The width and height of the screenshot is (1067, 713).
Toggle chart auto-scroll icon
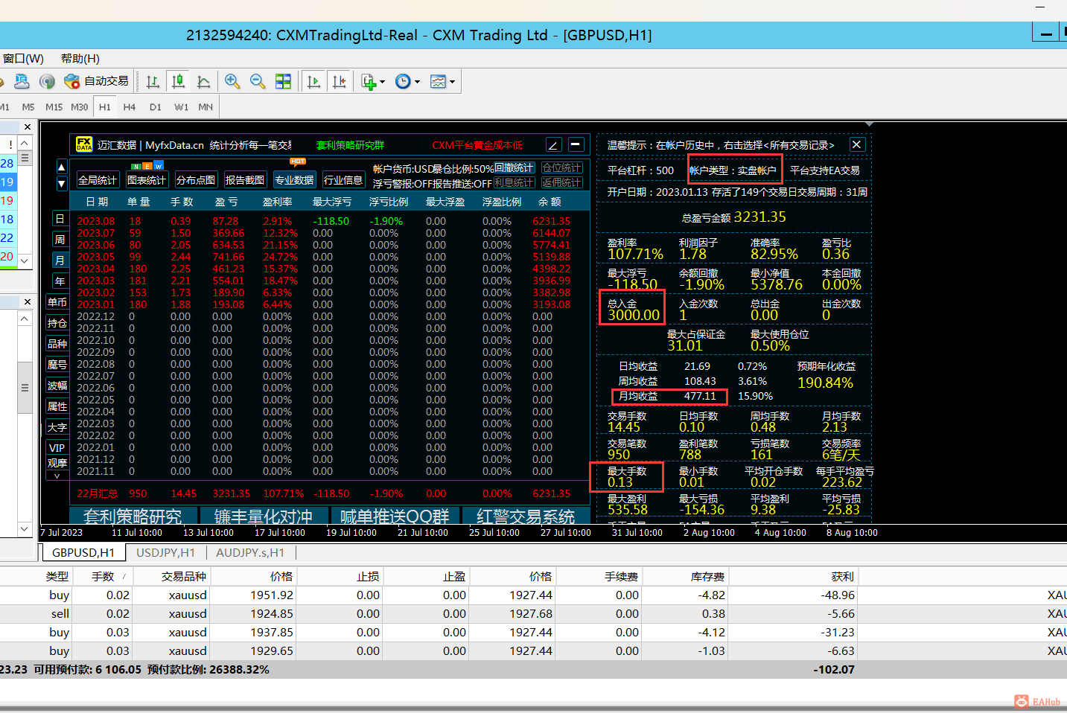click(x=313, y=81)
